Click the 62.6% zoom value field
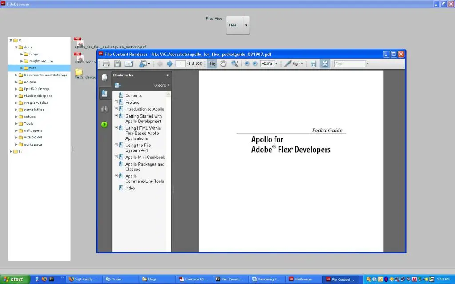455x284 pixels. click(267, 63)
